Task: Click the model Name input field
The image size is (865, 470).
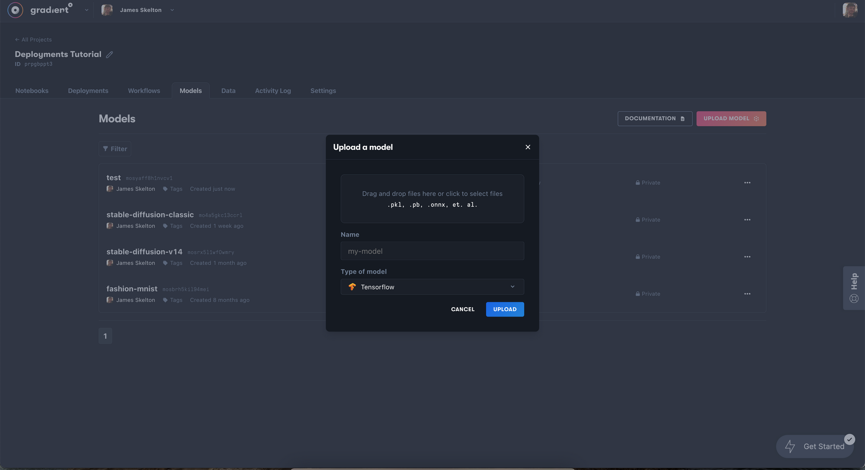Action: (x=432, y=251)
